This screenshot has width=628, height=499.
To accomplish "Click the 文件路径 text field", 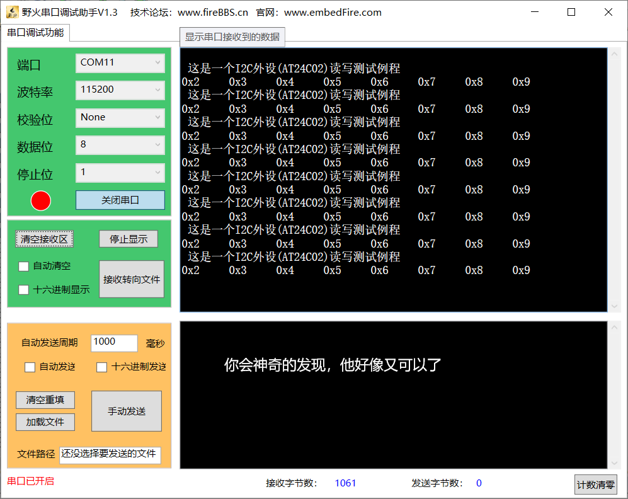I will point(110,456).
